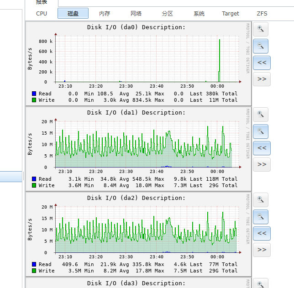Click the da2 read min 409.6

click(x=70, y=264)
